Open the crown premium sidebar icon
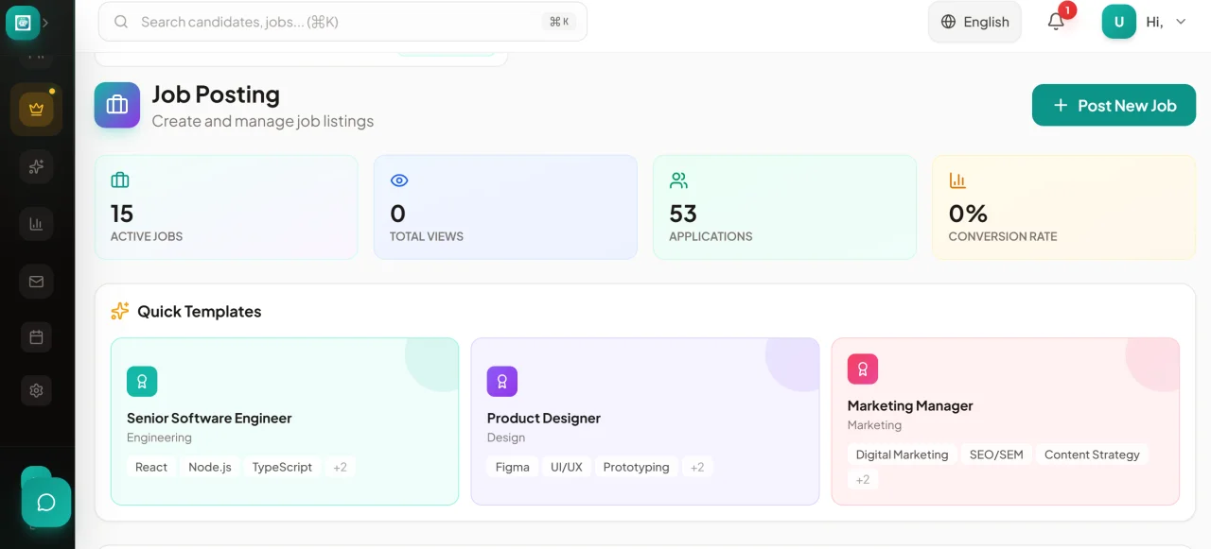The height and width of the screenshot is (549, 1211). pyautogui.click(x=37, y=109)
